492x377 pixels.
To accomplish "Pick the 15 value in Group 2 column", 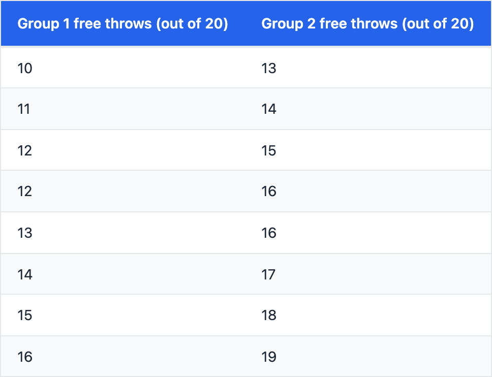I will [269, 150].
